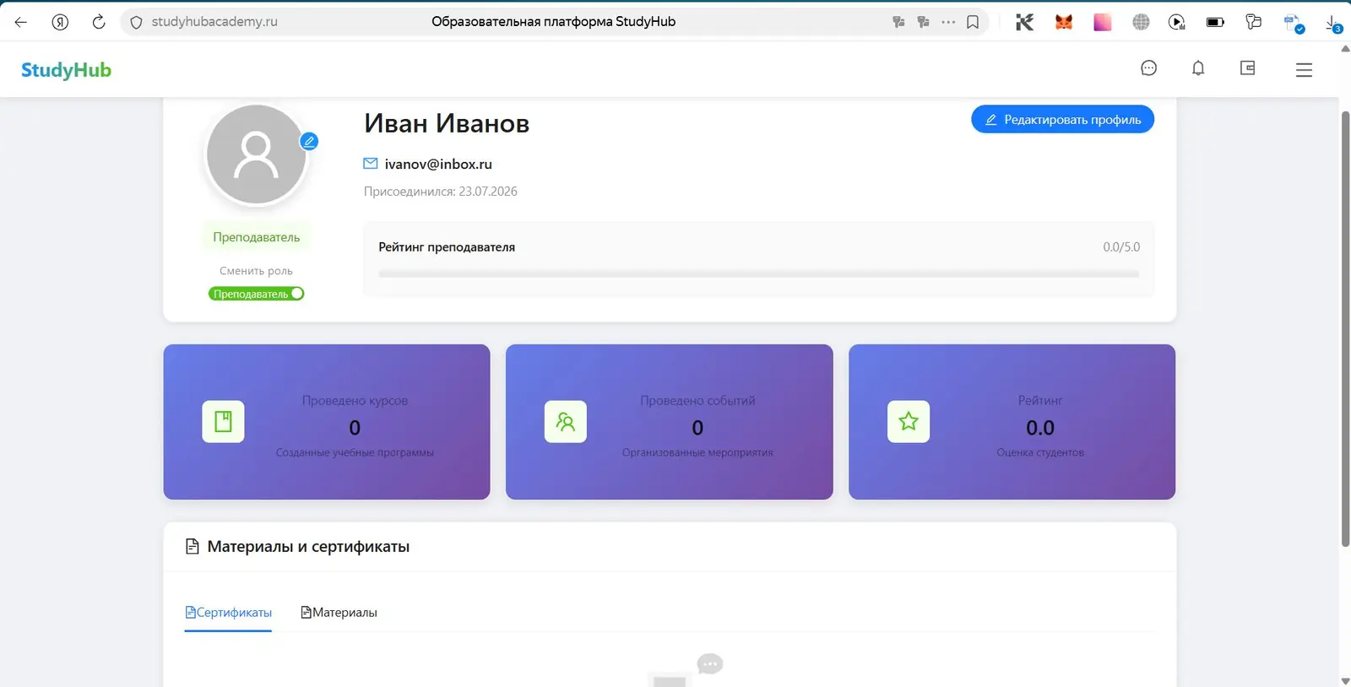The height and width of the screenshot is (687, 1351).
Task: Click the pink gradient extension icon
Action: click(x=1102, y=22)
